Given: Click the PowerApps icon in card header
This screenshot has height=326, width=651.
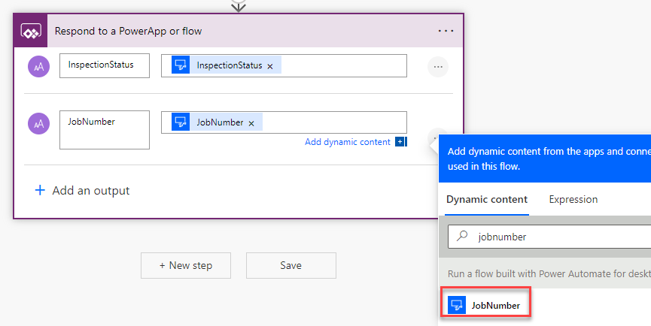Looking at the screenshot, I should 29,32.
